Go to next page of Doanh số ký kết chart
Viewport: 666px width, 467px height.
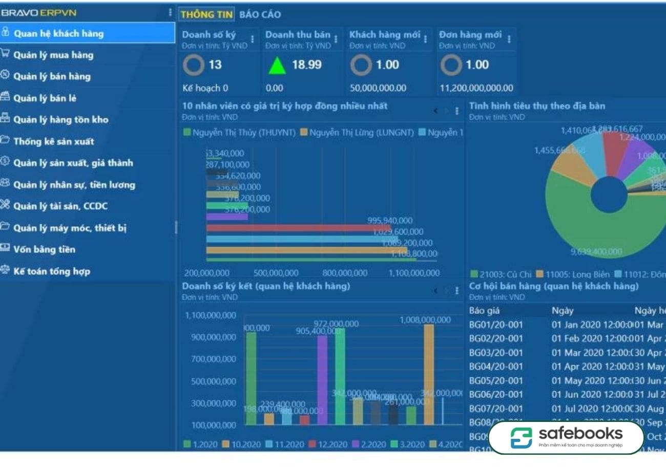(x=446, y=290)
